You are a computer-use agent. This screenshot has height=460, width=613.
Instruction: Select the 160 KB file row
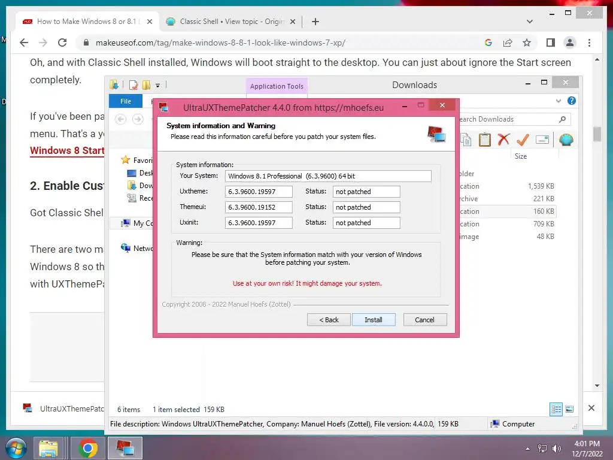coord(506,211)
